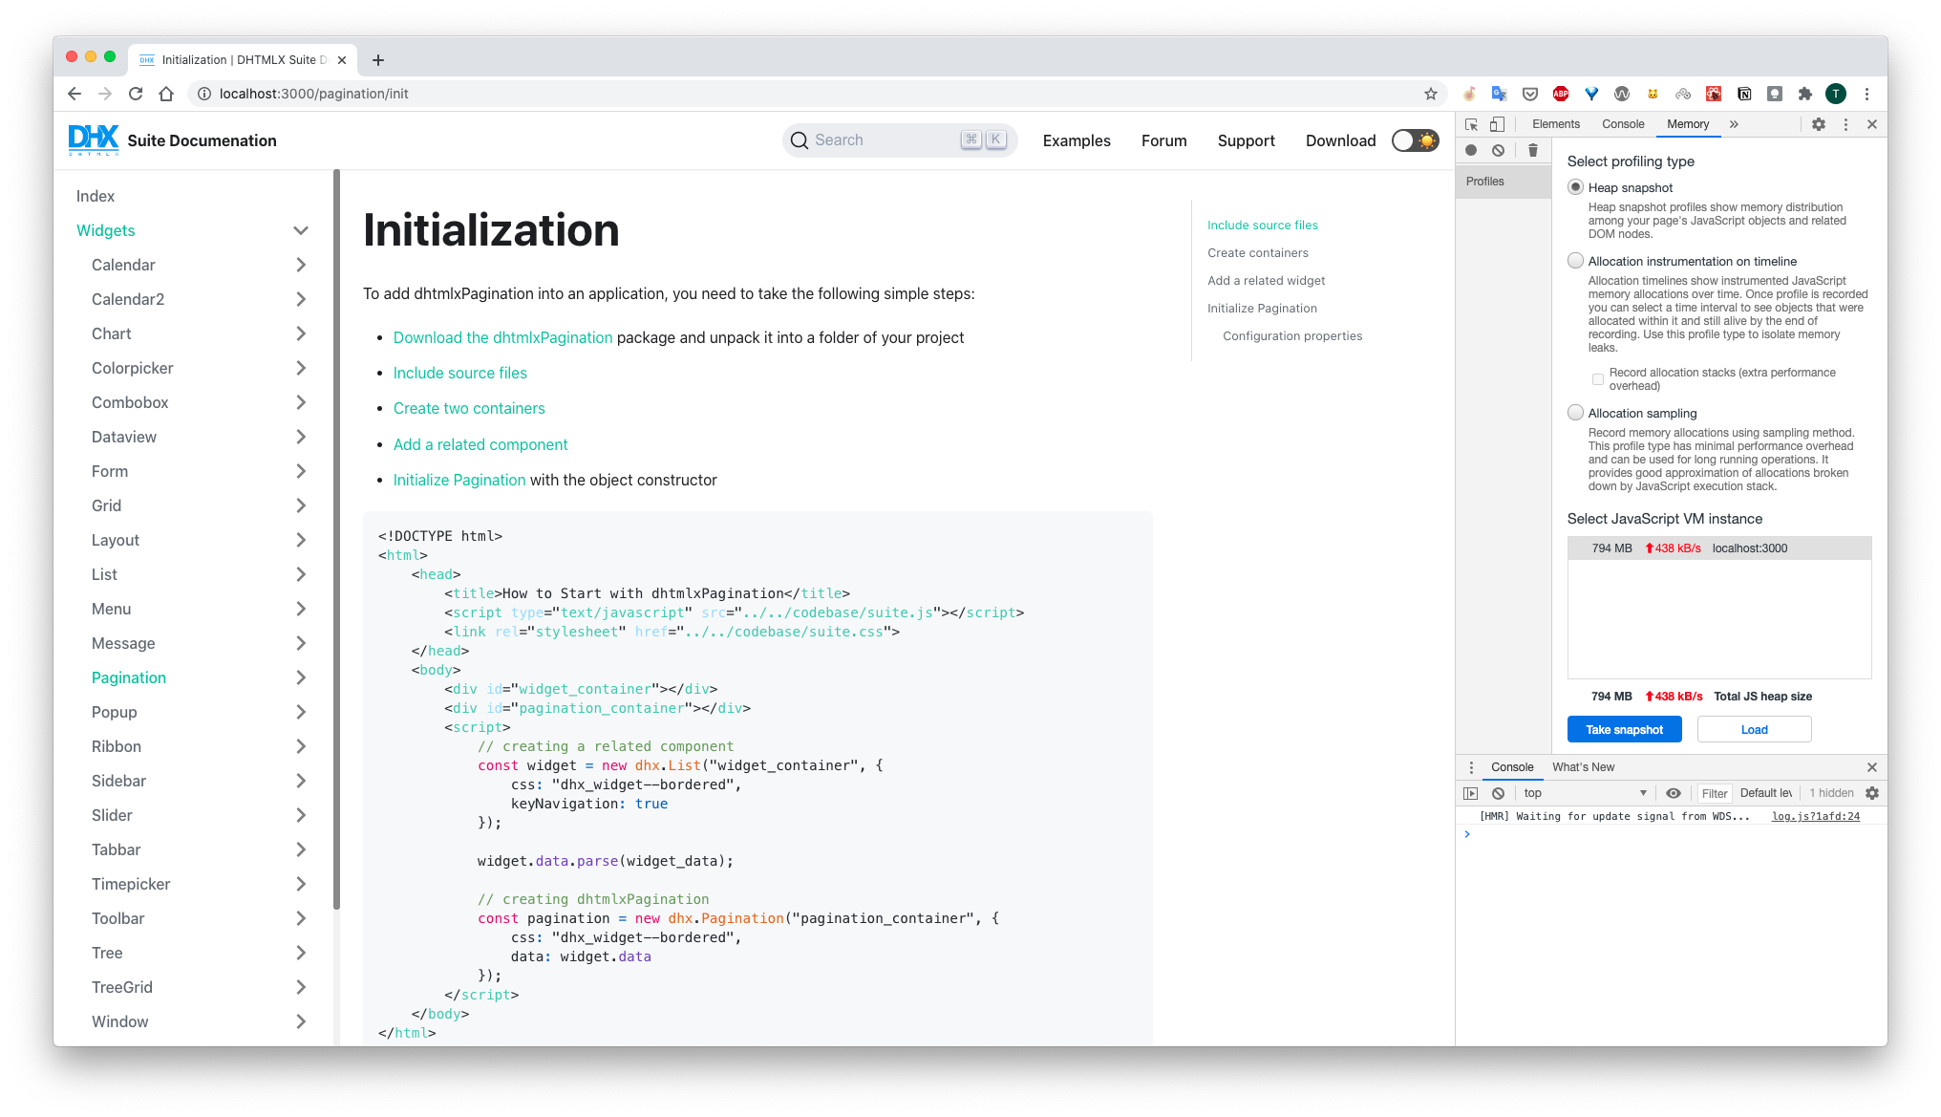Click the browser forward arrow
1941x1117 pixels.
pyautogui.click(x=105, y=94)
